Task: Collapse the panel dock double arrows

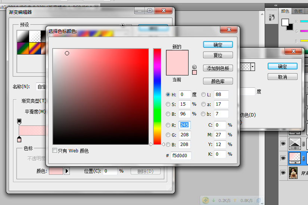Action: click(x=276, y=5)
